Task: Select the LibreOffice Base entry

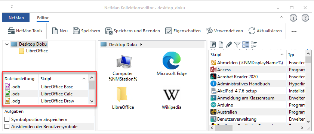Action: (57, 87)
